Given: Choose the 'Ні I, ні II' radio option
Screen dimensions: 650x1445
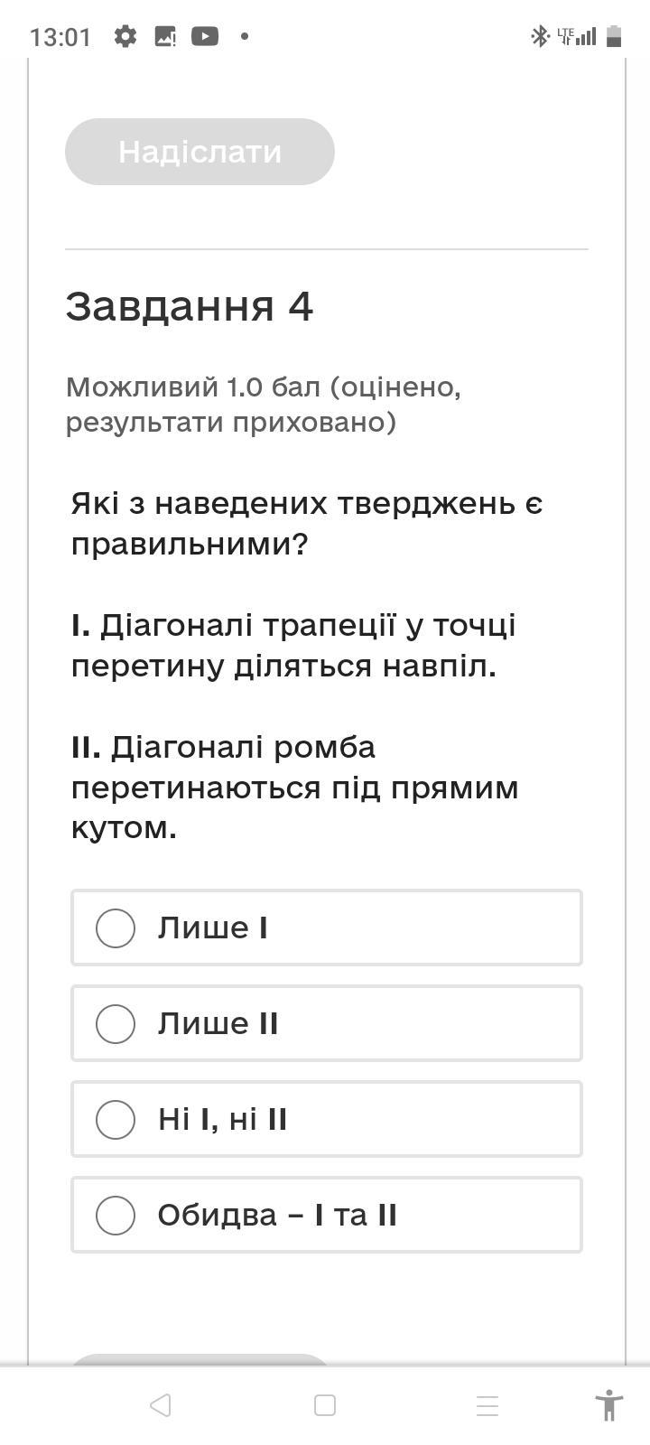Looking at the screenshot, I should [116, 1119].
